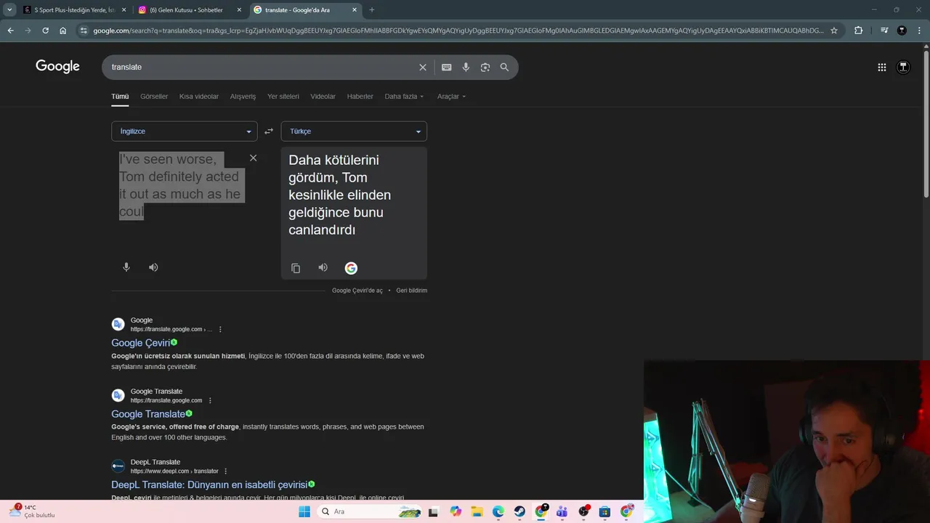Screen dimensions: 930x523
Task: Open the Chrome extensions puzzle icon
Action: point(858,31)
